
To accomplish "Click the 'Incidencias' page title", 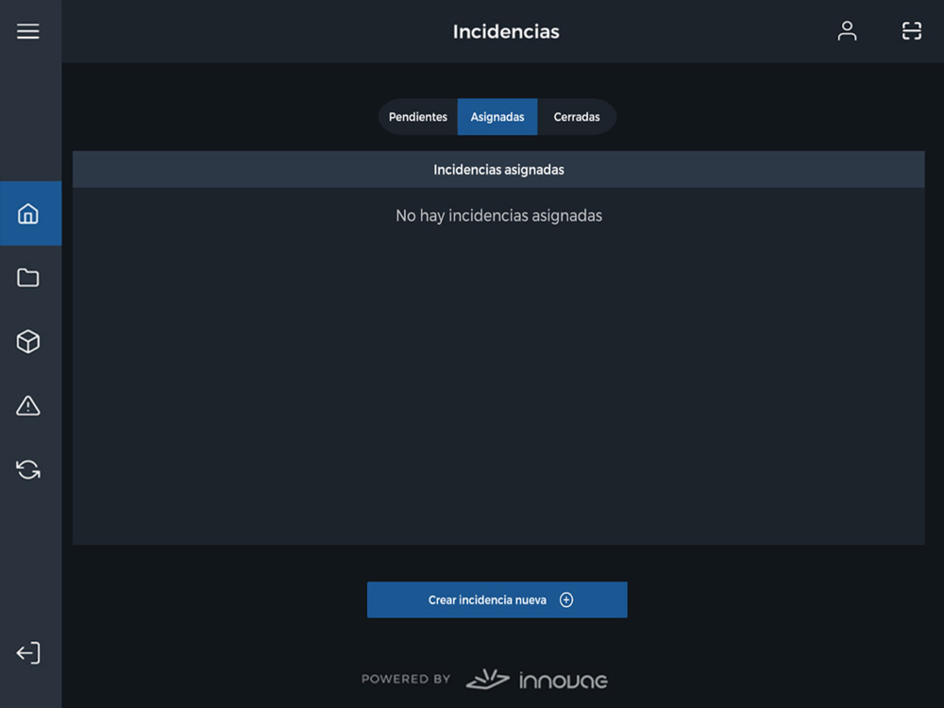I will pos(506,31).
